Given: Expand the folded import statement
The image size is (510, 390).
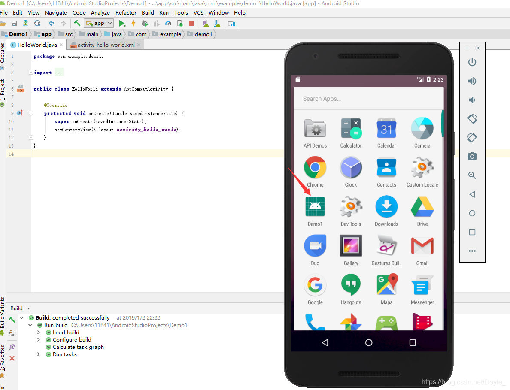Looking at the screenshot, I should (31, 73).
